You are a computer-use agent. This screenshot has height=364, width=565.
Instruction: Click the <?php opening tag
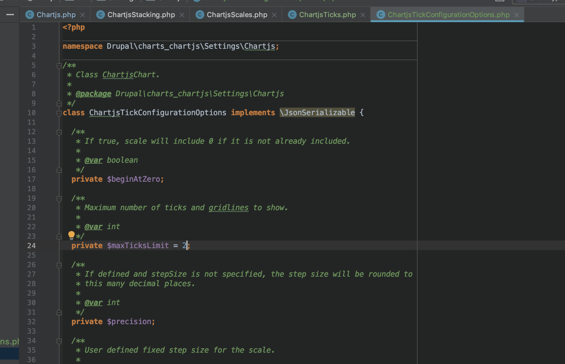coord(74,27)
